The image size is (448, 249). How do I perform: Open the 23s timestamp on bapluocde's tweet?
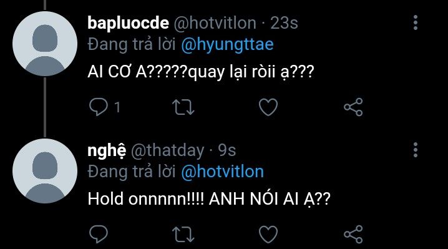(284, 23)
